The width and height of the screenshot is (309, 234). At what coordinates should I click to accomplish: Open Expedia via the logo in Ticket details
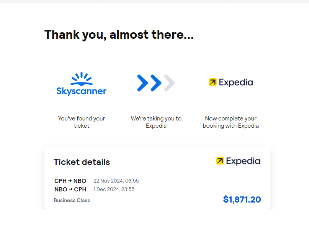click(x=237, y=161)
